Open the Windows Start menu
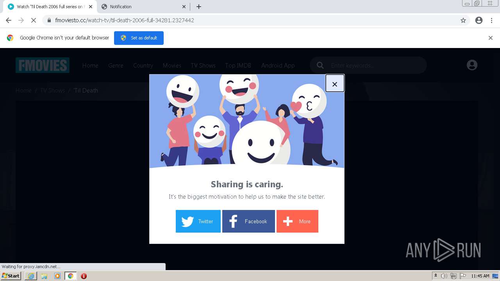 pos(11,276)
